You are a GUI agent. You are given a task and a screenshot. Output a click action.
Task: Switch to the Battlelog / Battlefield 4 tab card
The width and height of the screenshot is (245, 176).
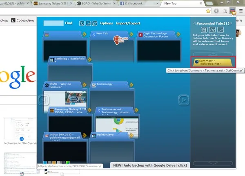coord(70,68)
